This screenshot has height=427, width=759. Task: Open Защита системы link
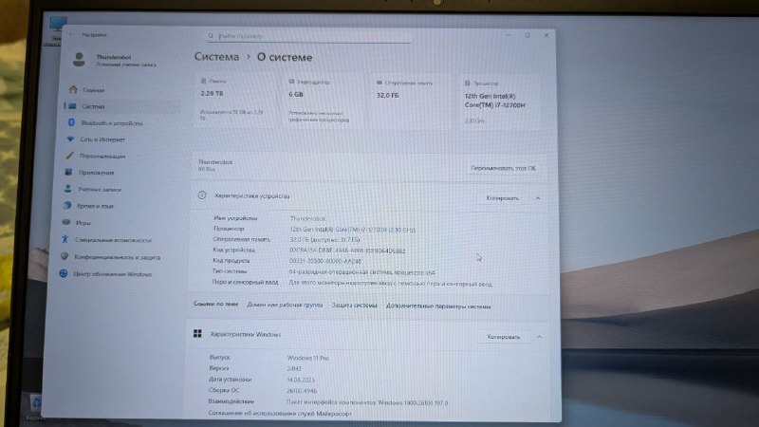[x=354, y=305]
